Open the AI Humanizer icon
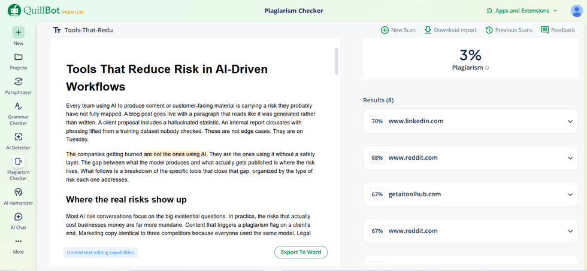 tap(19, 192)
